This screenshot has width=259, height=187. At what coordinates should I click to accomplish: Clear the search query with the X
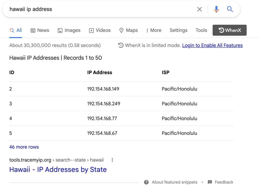199,9
